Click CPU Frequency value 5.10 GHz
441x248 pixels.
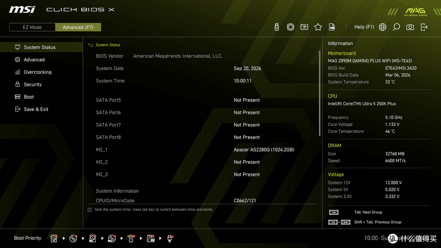pyautogui.click(x=394, y=117)
